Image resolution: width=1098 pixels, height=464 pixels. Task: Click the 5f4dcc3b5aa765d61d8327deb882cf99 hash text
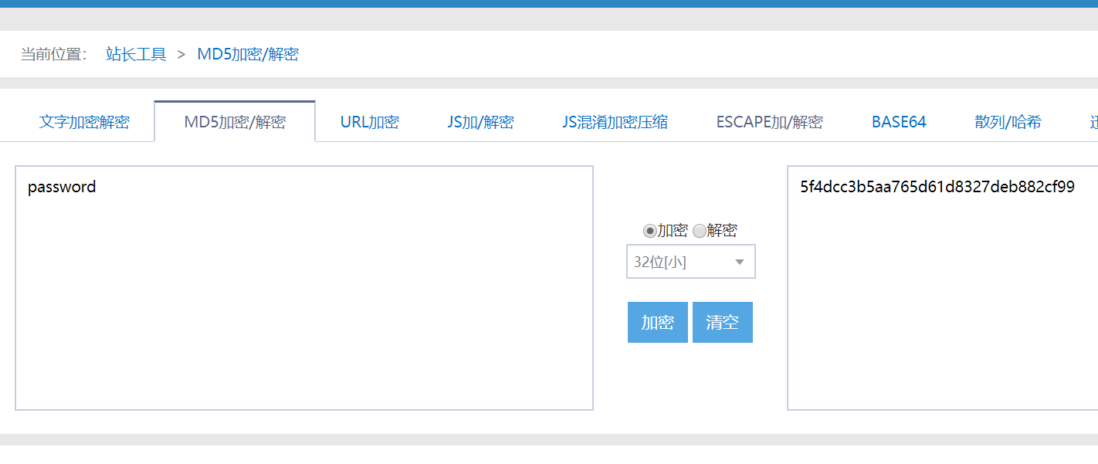tap(937, 187)
